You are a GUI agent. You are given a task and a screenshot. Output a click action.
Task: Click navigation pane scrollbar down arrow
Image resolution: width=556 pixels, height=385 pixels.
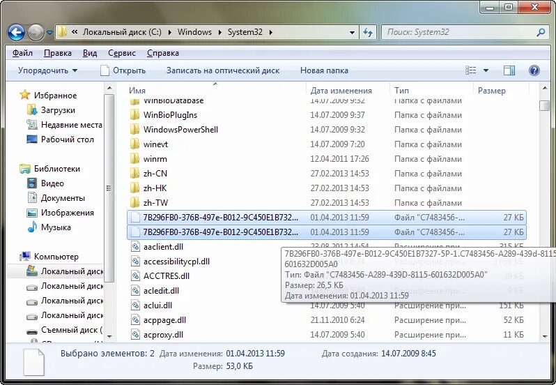(x=109, y=336)
